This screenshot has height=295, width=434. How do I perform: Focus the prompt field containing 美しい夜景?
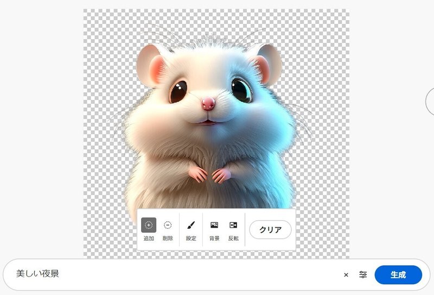coord(177,274)
